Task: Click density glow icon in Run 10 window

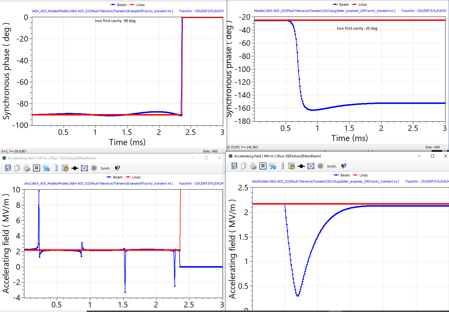Action: tap(84, 168)
